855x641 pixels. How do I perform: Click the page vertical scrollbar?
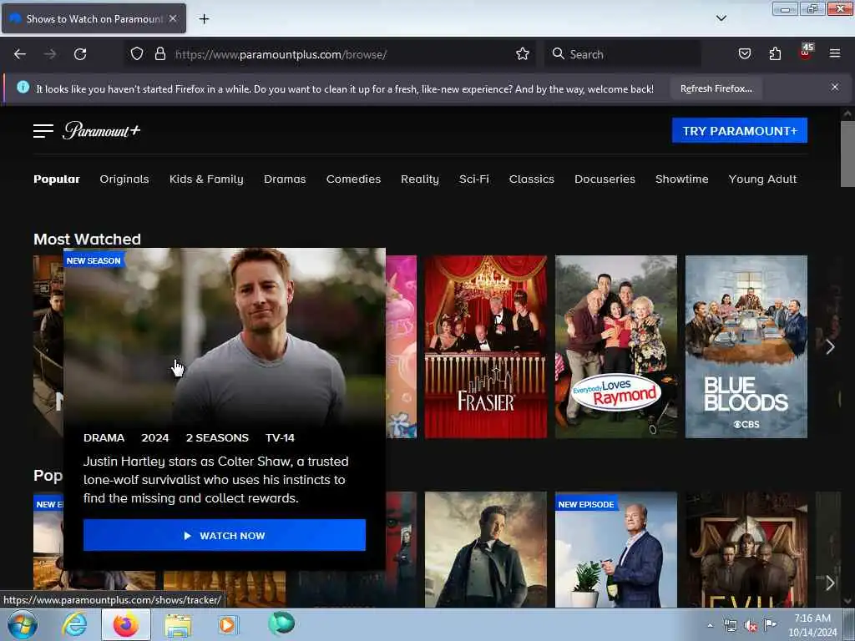[847, 154]
